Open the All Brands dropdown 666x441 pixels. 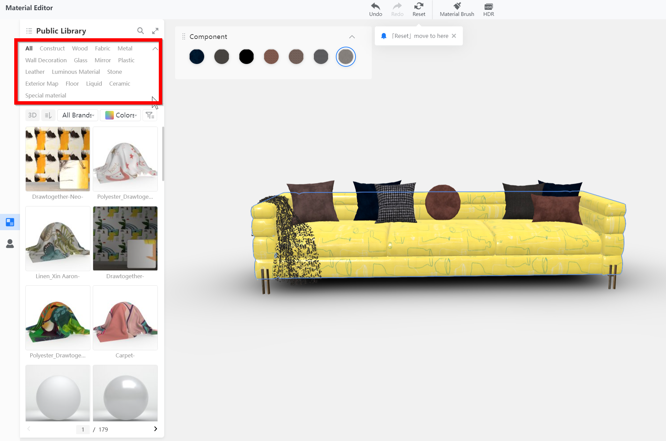tap(78, 115)
